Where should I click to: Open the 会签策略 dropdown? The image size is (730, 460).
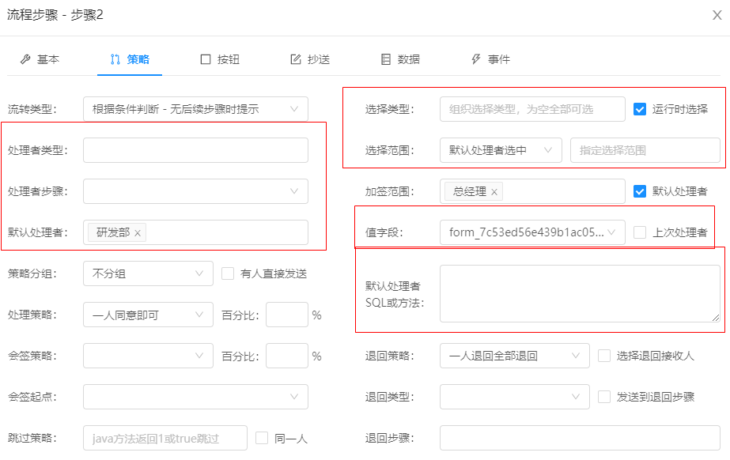point(148,356)
